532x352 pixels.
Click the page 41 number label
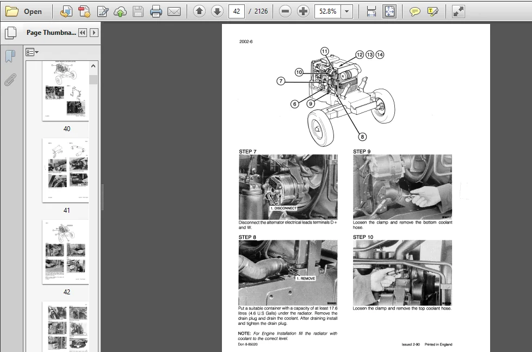66,211
